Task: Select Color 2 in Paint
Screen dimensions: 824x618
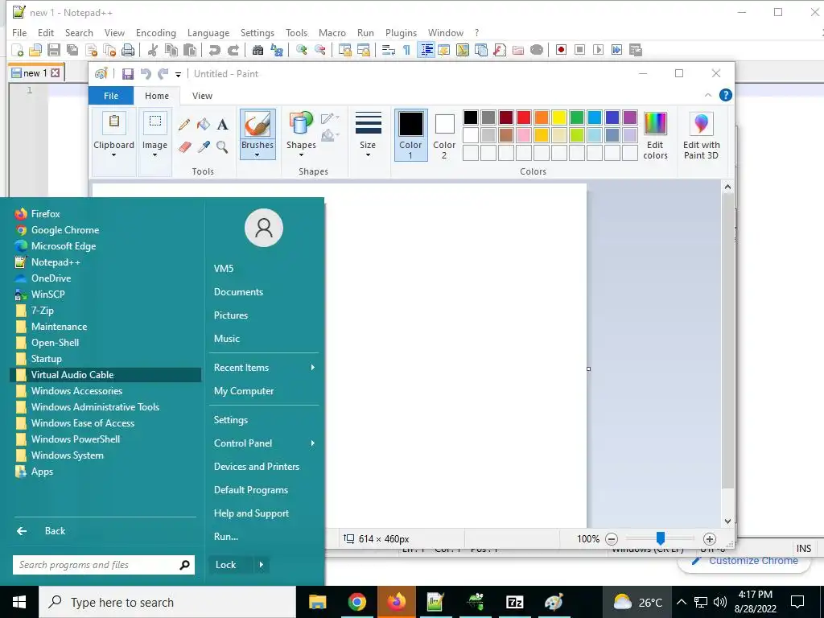Action: [444, 135]
